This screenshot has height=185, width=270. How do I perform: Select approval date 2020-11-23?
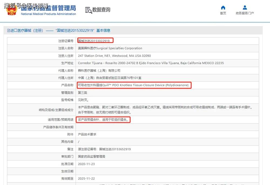[86, 164]
